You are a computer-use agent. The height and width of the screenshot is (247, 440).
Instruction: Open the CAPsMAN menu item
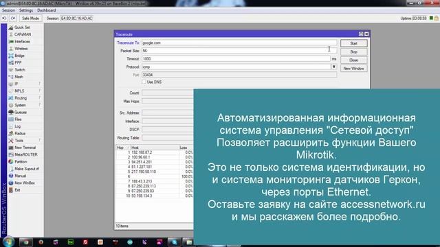tap(23, 34)
